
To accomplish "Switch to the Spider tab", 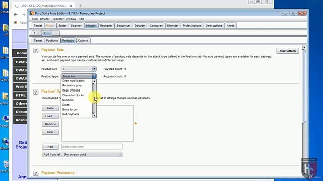I will 62,26.
